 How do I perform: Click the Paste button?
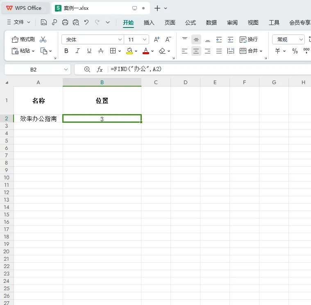(21, 51)
